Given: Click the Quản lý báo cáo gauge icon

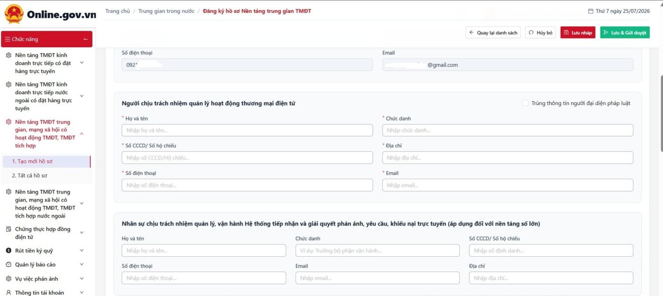Looking at the screenshot, I should click(x=9, y=265).
